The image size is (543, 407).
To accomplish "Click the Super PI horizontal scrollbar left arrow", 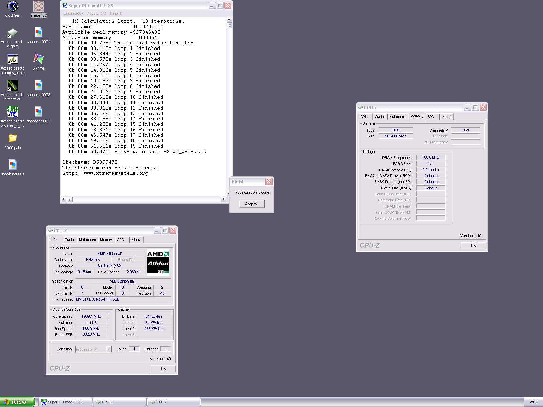I will [x=64, y=199].
